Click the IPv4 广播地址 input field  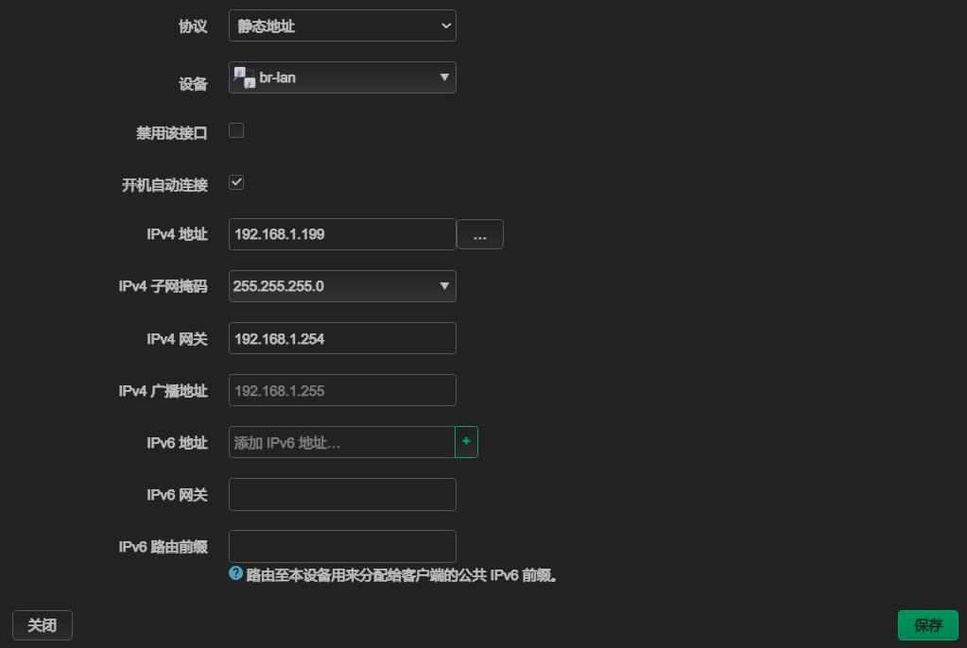(342, 390)
